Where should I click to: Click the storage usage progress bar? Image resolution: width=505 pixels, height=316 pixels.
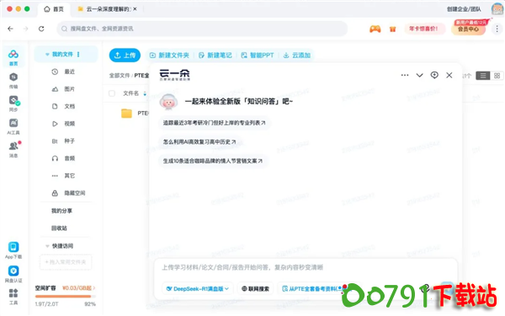click(x=66, y=297)
